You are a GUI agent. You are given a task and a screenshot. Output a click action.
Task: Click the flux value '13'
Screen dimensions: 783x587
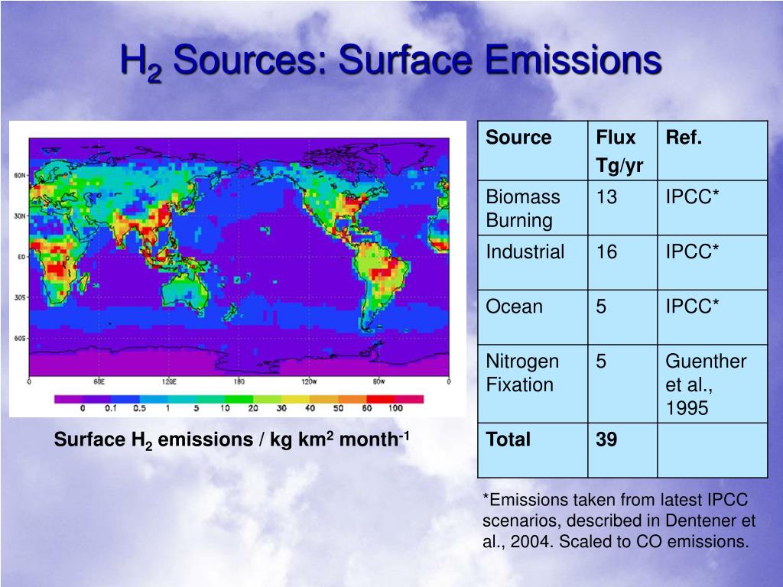[606, 196]
